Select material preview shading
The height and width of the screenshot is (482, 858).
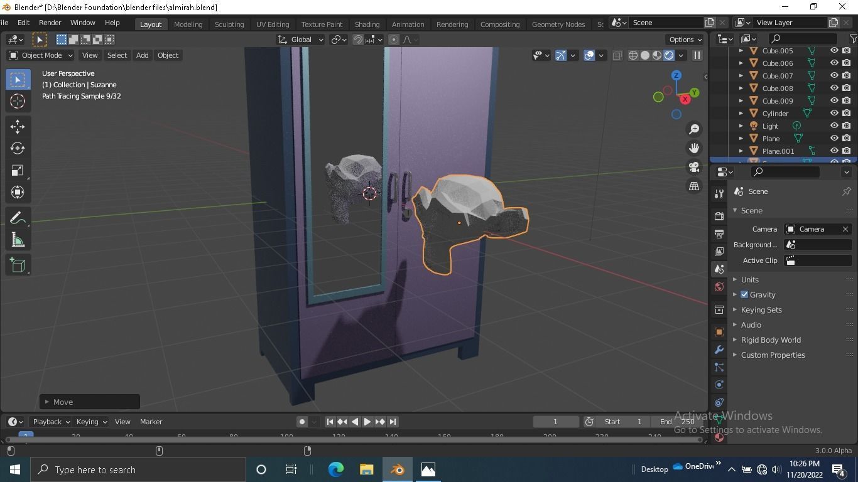pos(657,55)
